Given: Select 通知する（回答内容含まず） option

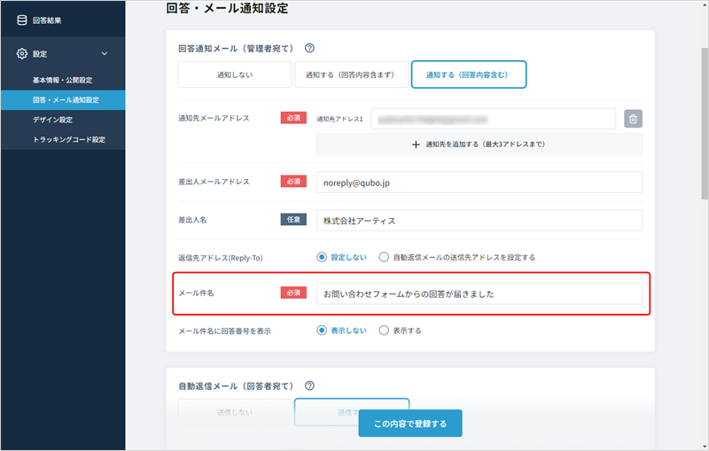Looking at the screenshot, I should 352,75.
